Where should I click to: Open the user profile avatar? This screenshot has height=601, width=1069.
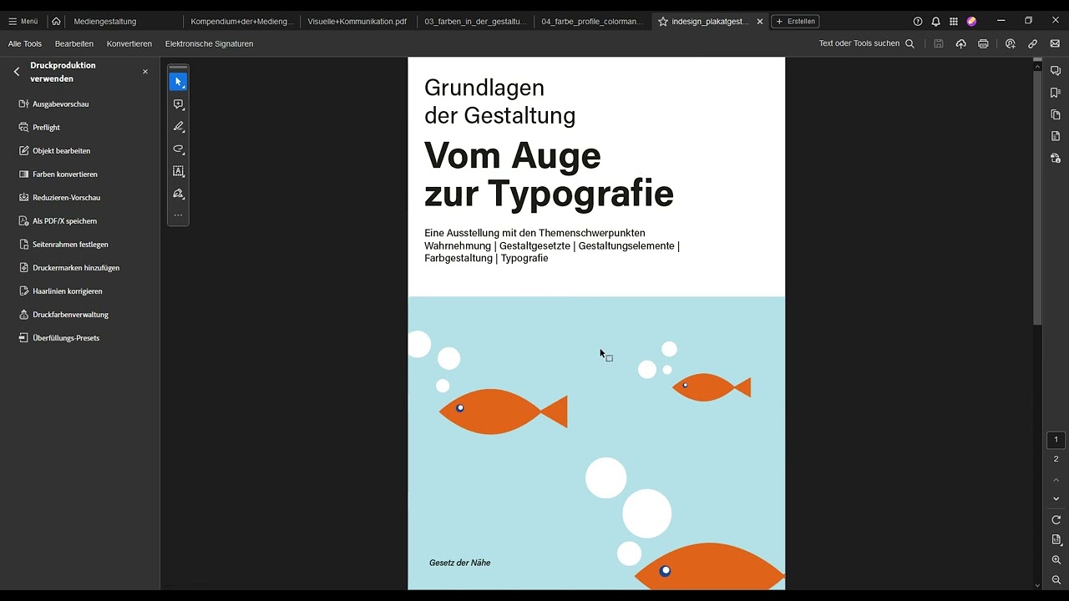point(971,22)
